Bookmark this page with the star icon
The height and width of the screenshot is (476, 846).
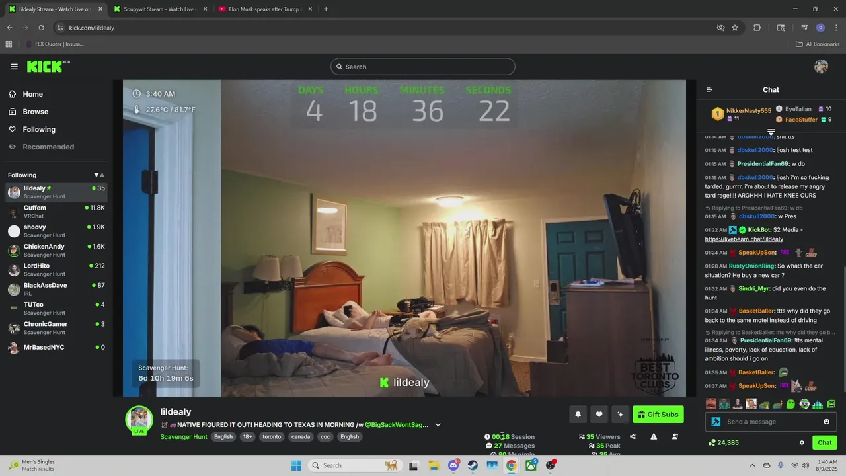(x=735, y=28)
